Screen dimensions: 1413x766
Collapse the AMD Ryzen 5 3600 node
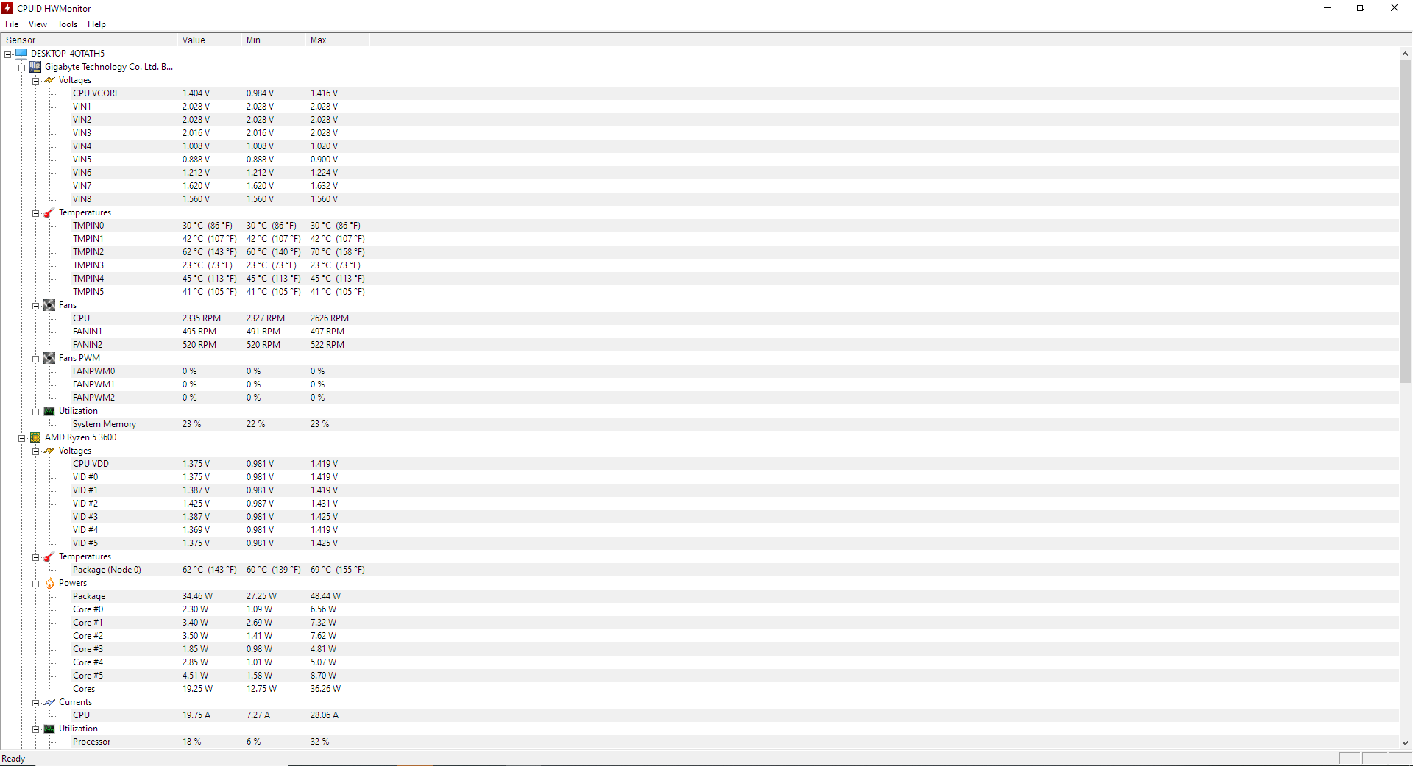21,437
